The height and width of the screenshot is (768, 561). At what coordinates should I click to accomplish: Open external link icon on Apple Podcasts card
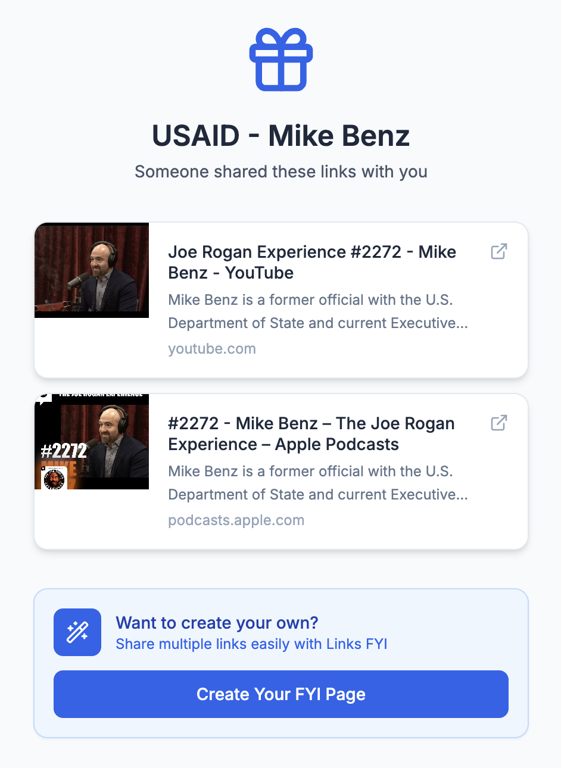498,423
